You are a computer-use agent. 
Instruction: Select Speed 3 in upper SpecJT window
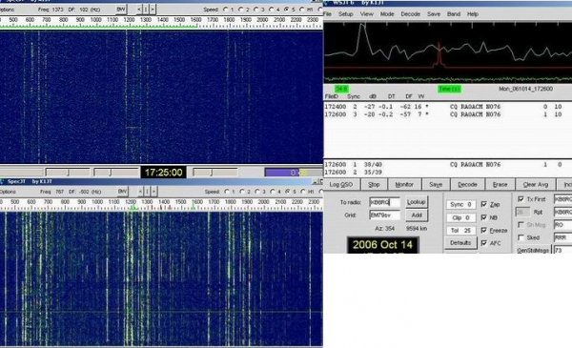coord(256,10)
